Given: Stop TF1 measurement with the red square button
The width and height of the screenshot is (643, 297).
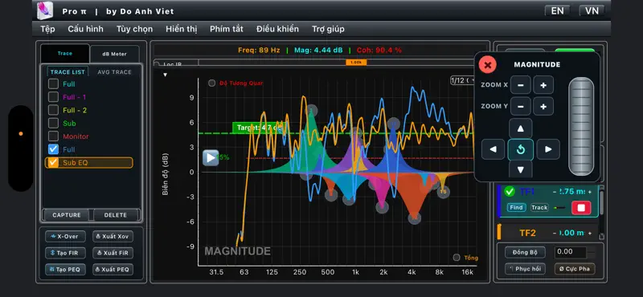Looking at the screenshot, I should coord(581,208).
